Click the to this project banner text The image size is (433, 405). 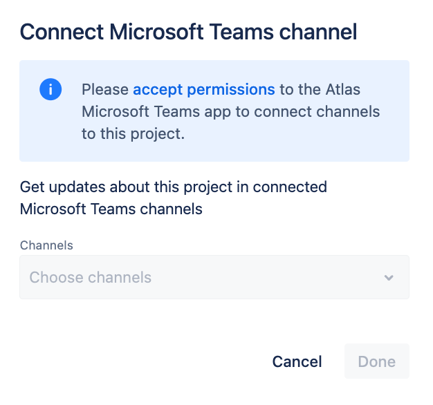(133, 134)
